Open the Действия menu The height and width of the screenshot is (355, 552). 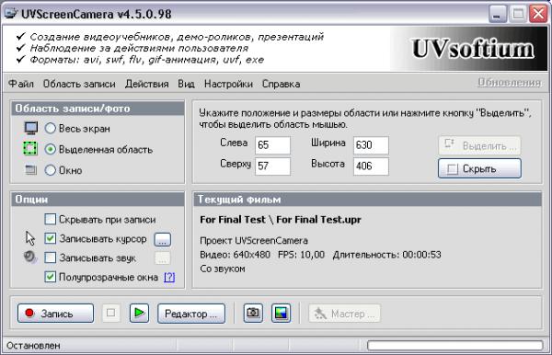click(x=147, y=84)
